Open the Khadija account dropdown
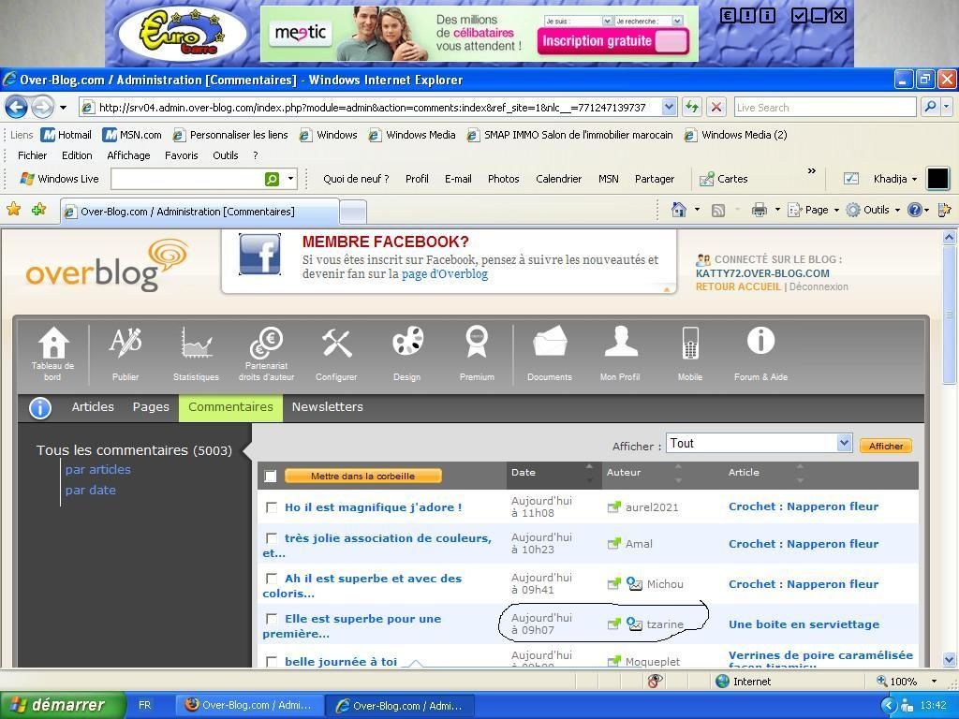The height and width of the screenshot is (719, 959). pos(894,179)
